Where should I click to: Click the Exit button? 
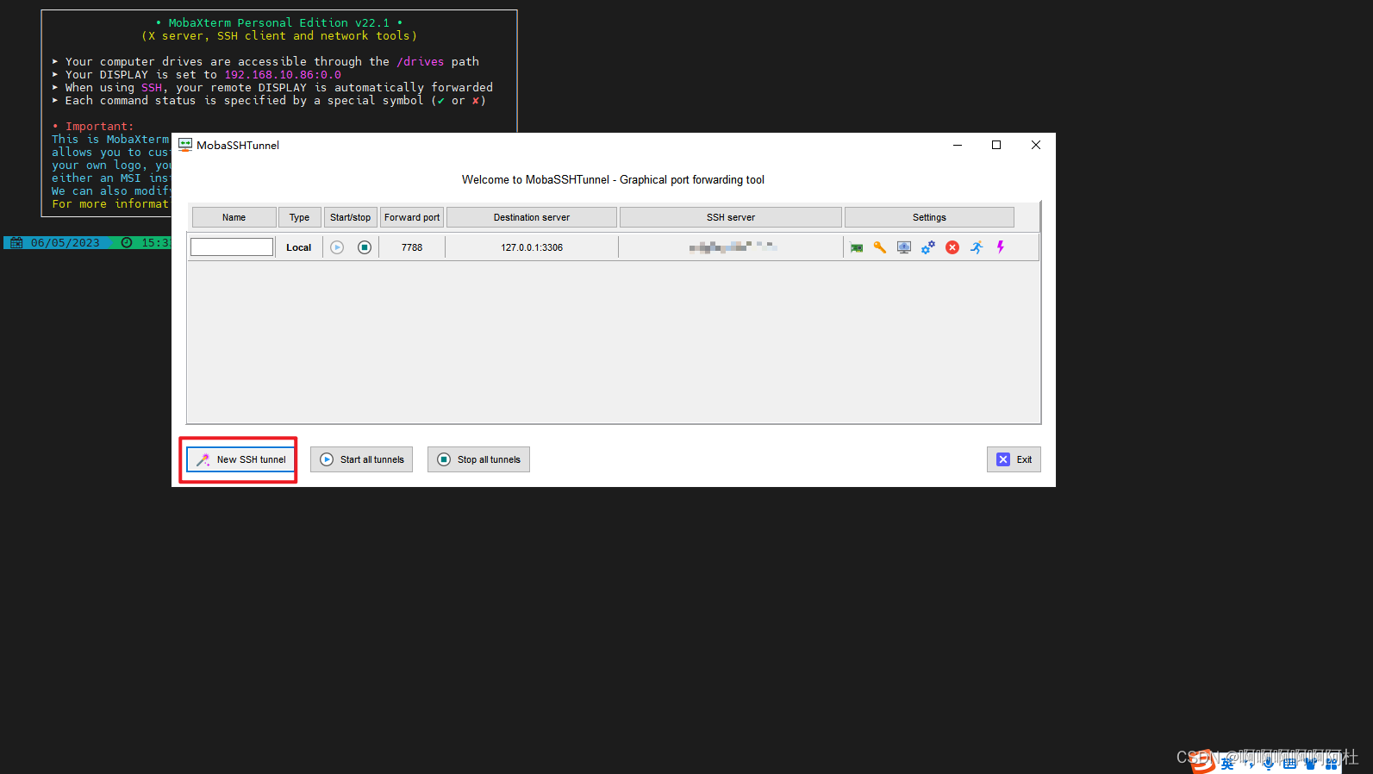click(1014, 459)
